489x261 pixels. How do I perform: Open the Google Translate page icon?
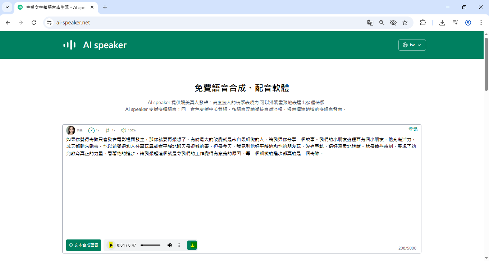click(x=370, y=23)
